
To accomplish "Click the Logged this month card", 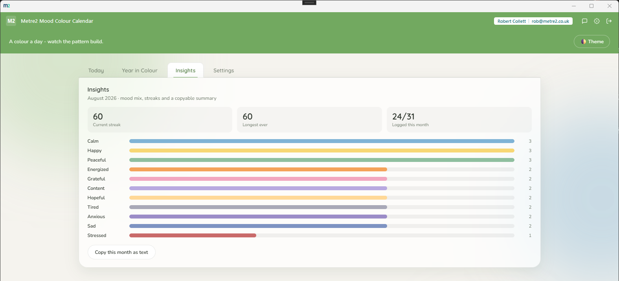I will (x=459, y=119).
